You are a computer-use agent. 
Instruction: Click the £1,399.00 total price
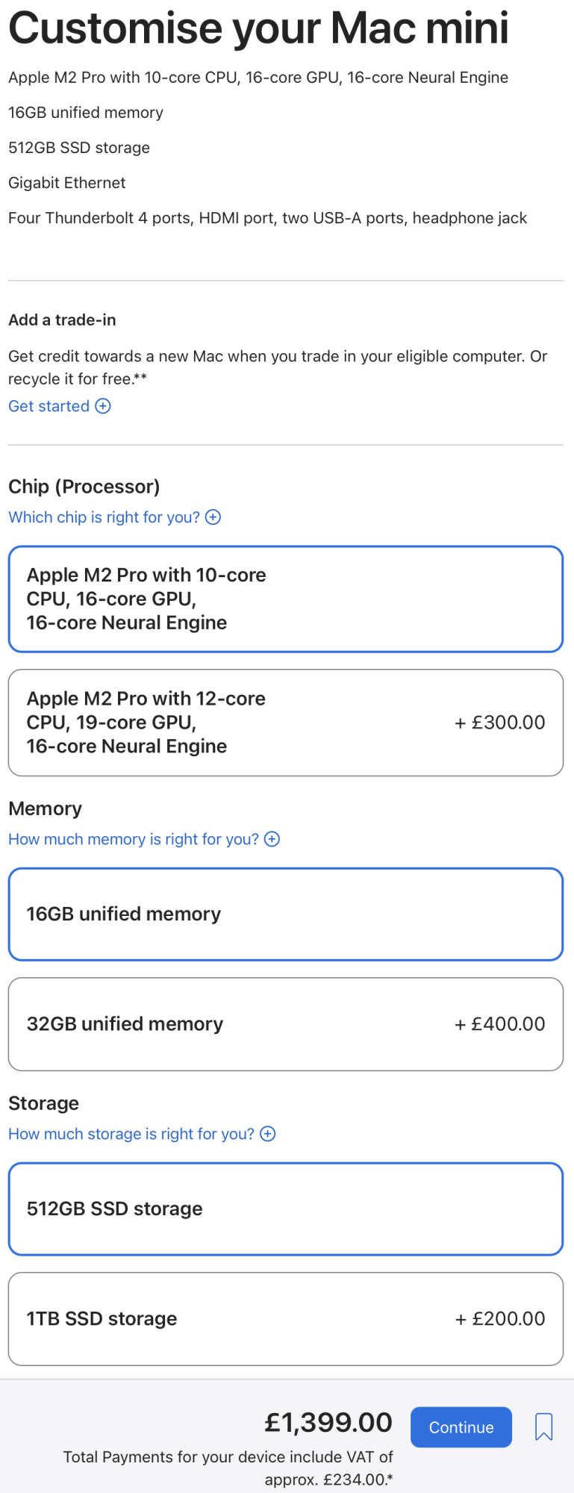click(x=328, y=1423)
